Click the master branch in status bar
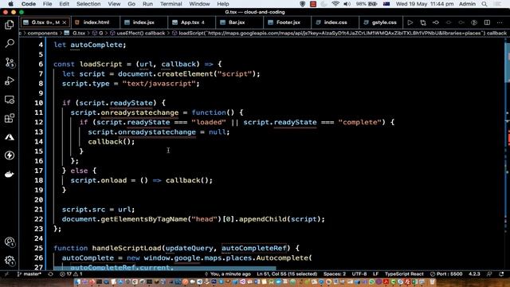 click(29, 274)
